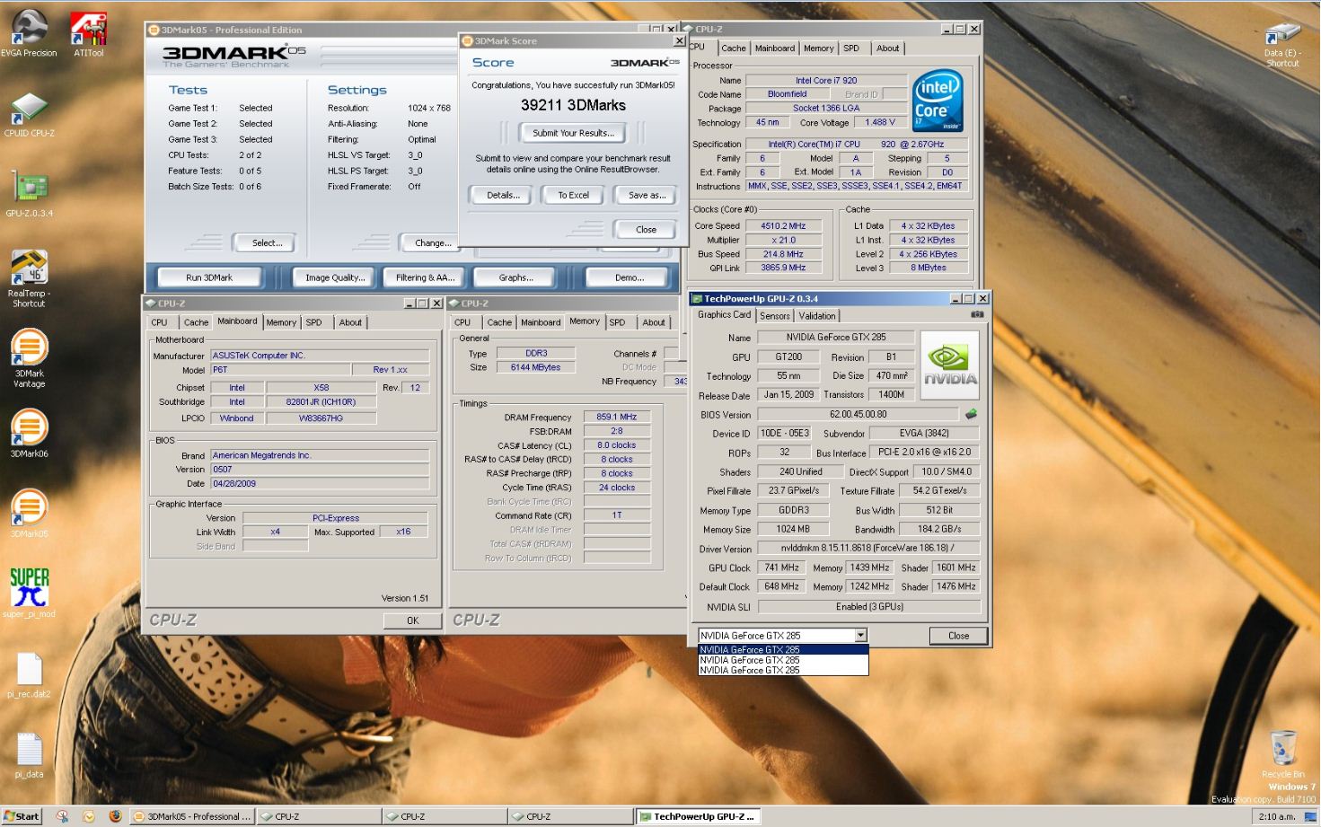Open the Recycle Bin
The width and height of the screenshot is (1321, 827).
click(x=1282, y=752)
